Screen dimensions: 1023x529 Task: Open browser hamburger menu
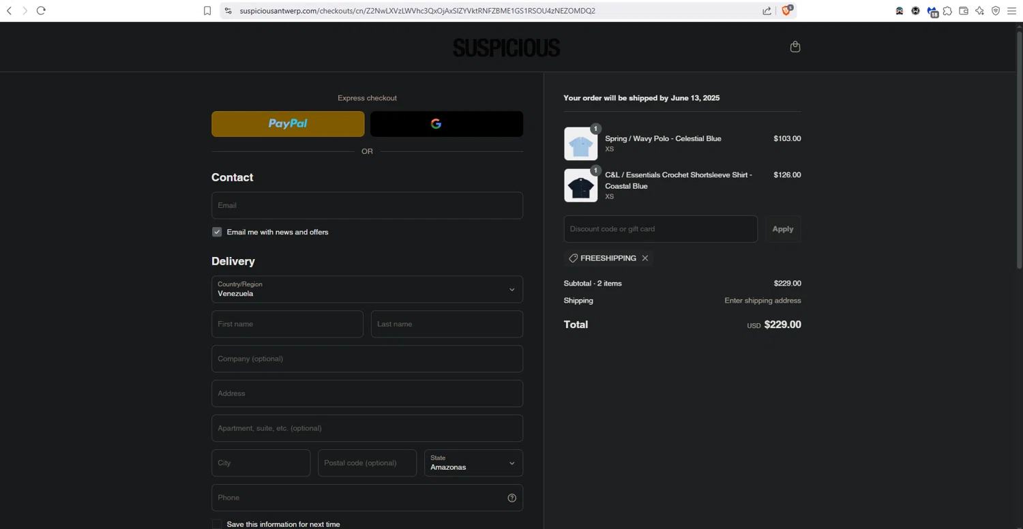pyautogui.click(x=1012, y=11)
